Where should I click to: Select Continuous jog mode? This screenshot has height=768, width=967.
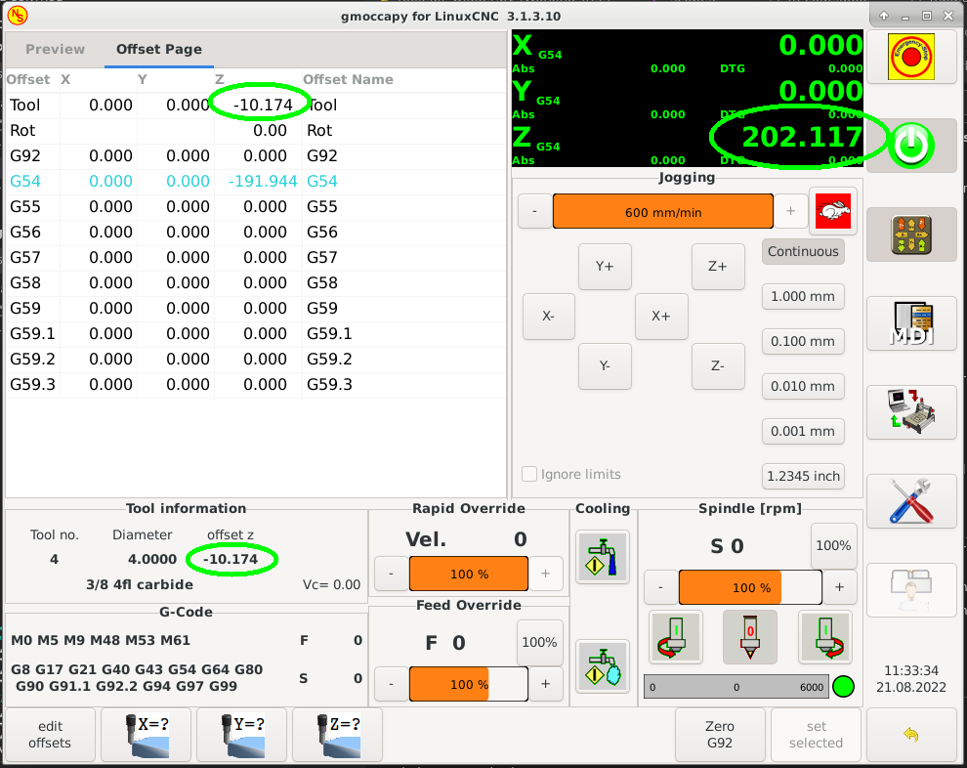(803, 251)
